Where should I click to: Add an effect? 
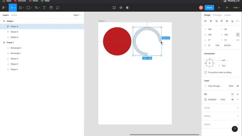(238, 116)
